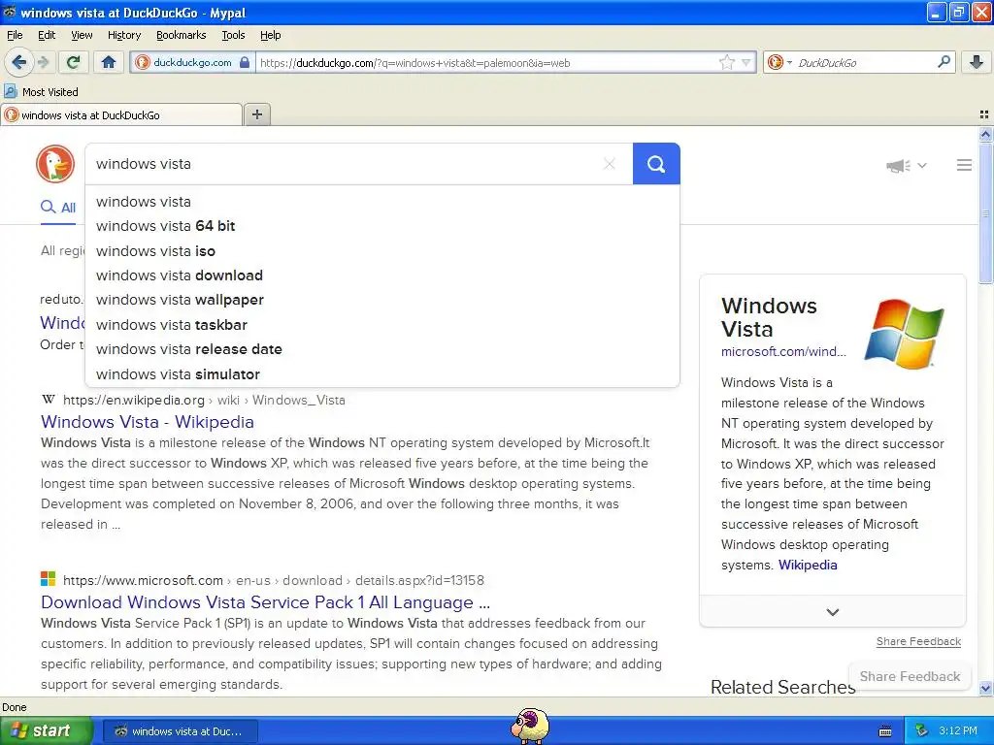This screenshot has width=994, height=745.
Task: Choose suggestion windows vista 64 bit
Action: tap(382, 226)
